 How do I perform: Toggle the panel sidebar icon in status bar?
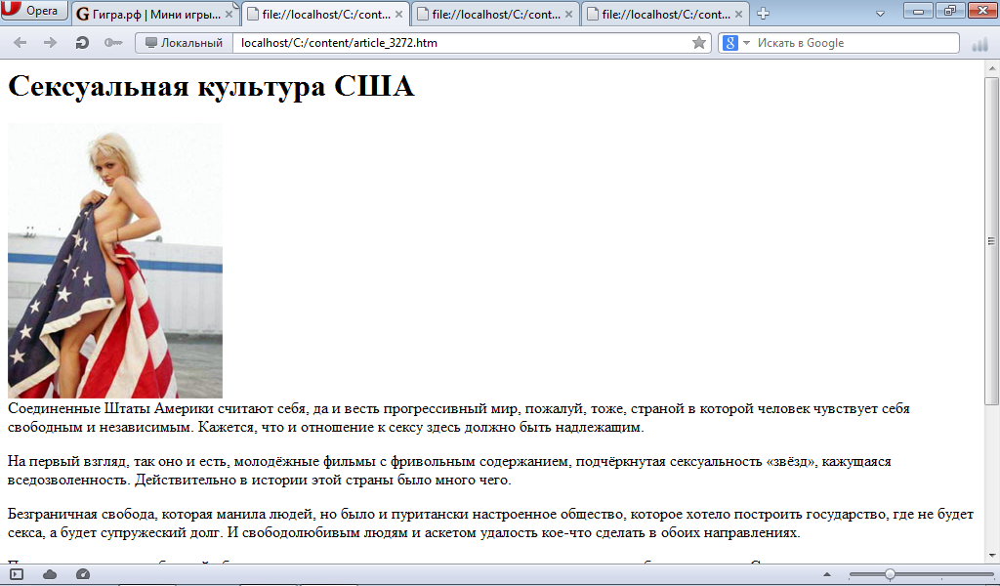coord(17,574)
